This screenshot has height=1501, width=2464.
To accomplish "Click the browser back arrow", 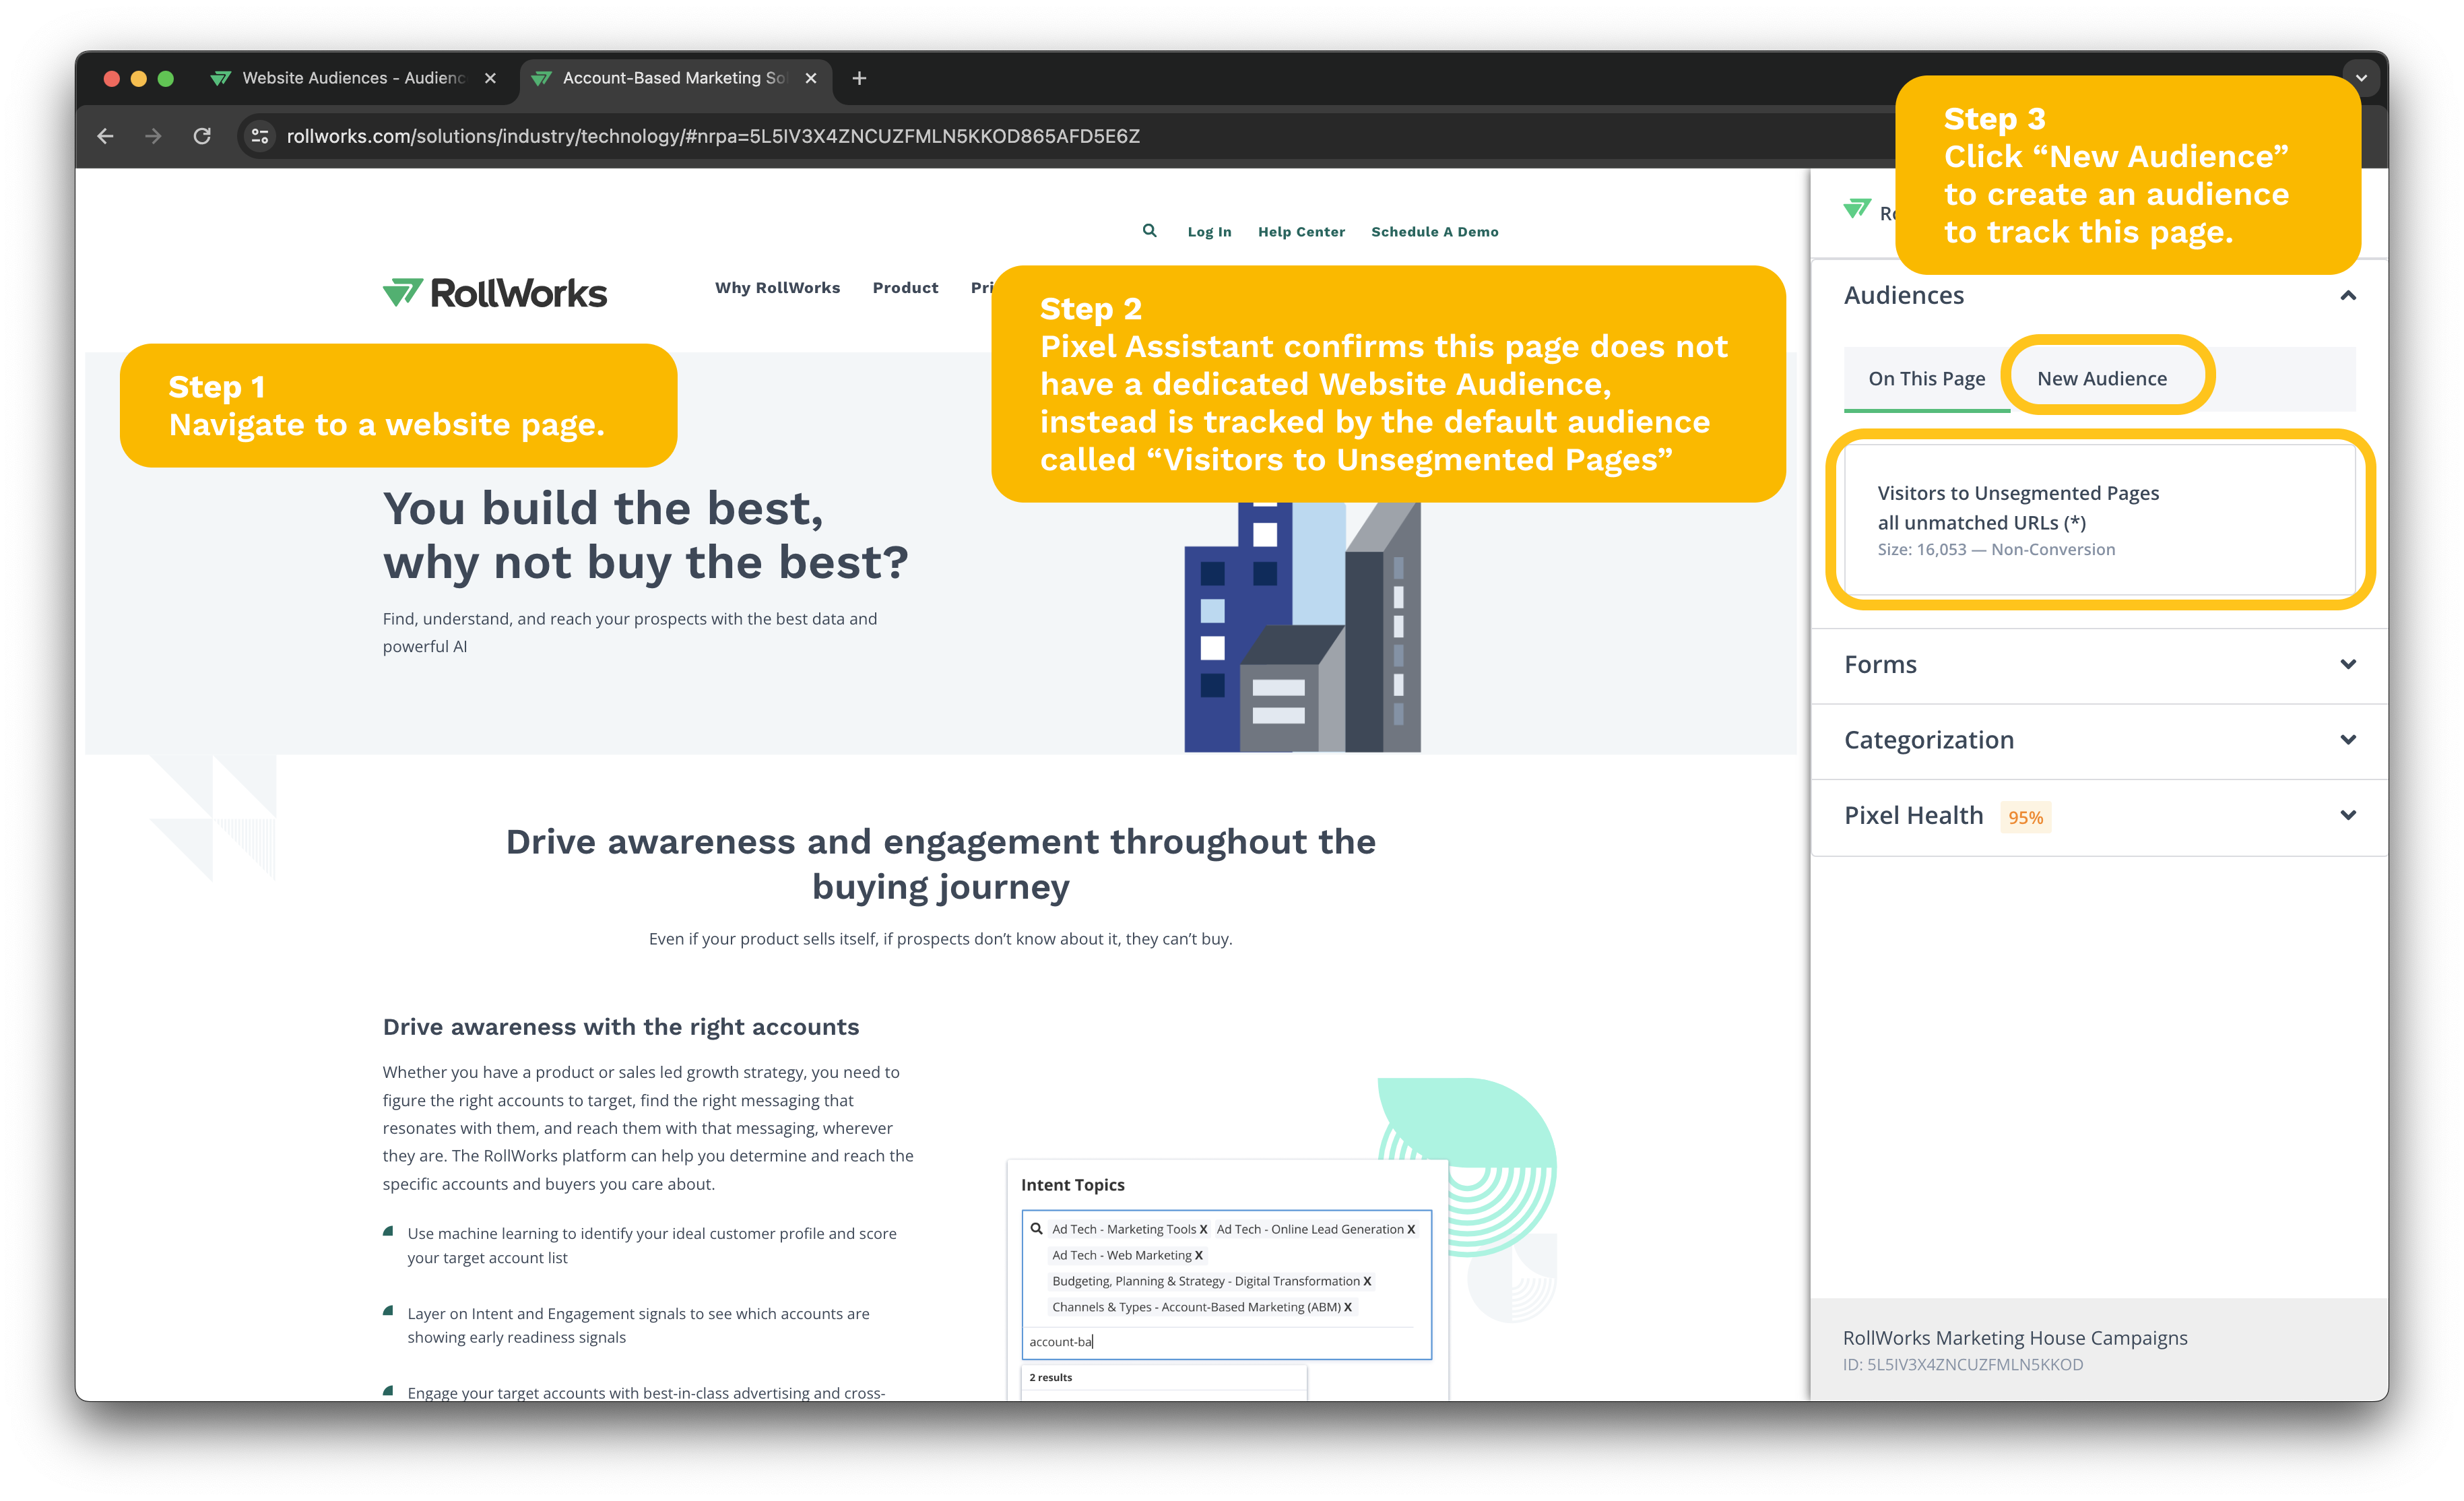I will [x=105, y=136].
